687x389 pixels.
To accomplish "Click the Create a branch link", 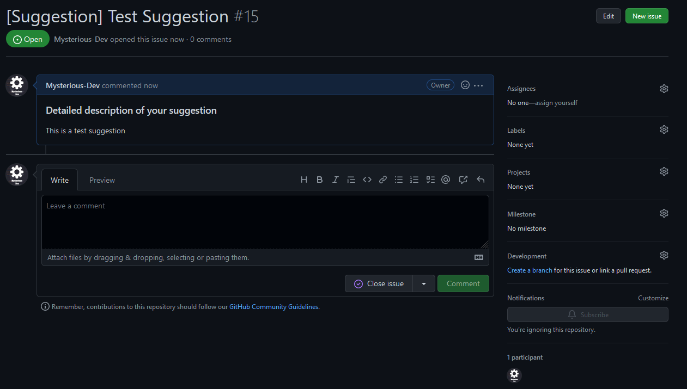I will click(x=530, y=270).
